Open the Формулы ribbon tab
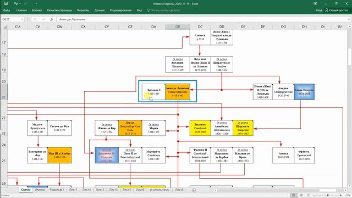 pos(83,10)
